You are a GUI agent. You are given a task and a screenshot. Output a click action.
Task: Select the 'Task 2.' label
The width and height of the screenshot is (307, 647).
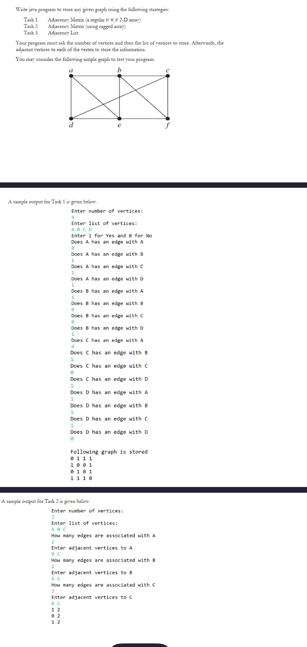point(31,26)
